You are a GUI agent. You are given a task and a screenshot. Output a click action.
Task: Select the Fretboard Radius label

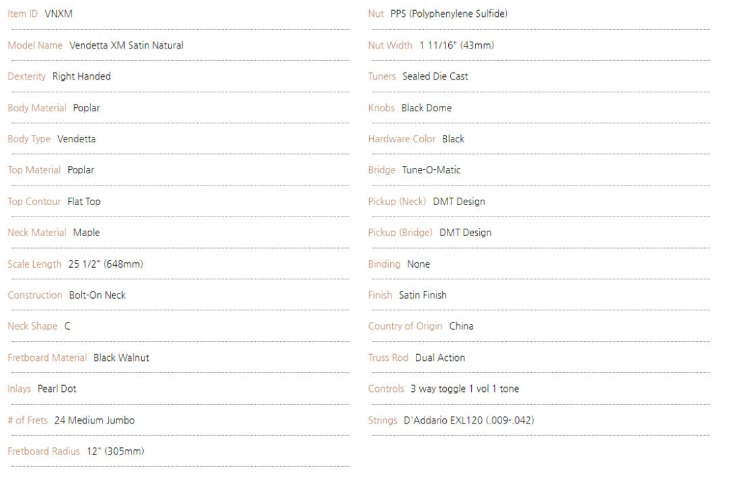(x=44, y=451)
